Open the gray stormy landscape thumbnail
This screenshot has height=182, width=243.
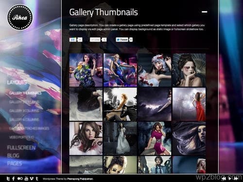[x=86, y=165]
